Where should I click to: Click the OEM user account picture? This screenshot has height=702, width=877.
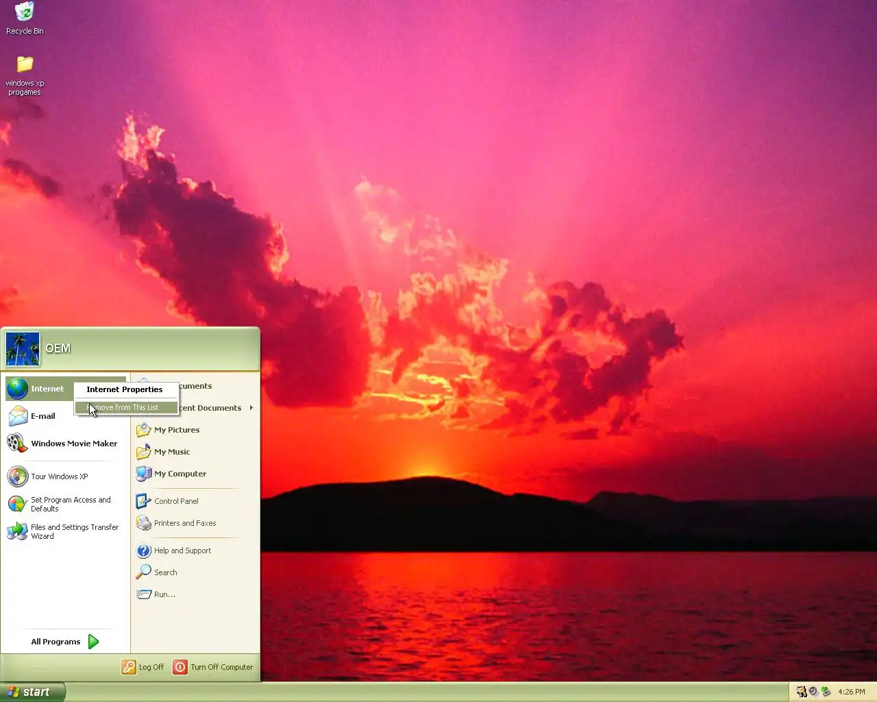pos(23,349)
